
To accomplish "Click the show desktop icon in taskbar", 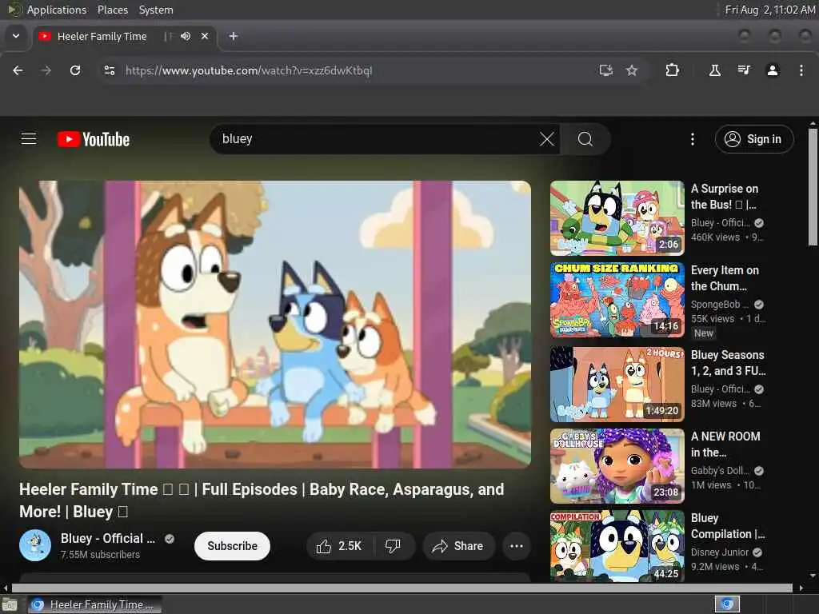I will click(x=10, y=604).
